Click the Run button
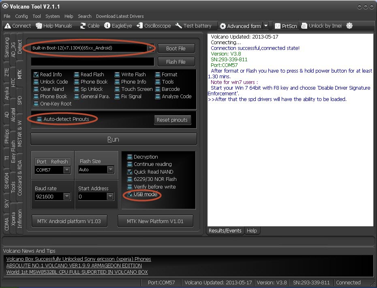Screen dimensions: 377x288 pyautogui.click(x=114, y=139)
